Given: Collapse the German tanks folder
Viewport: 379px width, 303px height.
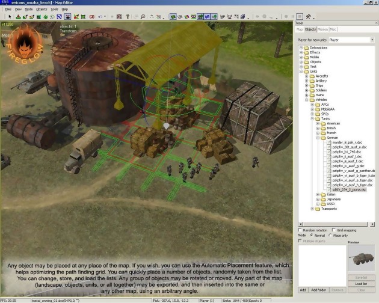Looking at the screenshot, I should tap(318, 138).
